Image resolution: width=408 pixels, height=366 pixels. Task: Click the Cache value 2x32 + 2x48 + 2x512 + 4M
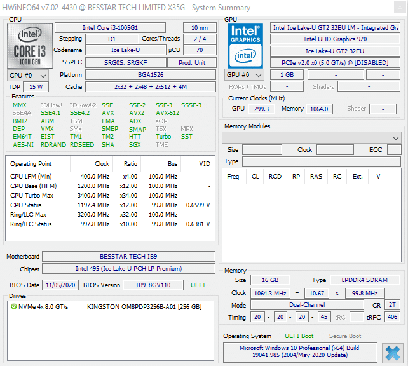[x=151, y=87]
